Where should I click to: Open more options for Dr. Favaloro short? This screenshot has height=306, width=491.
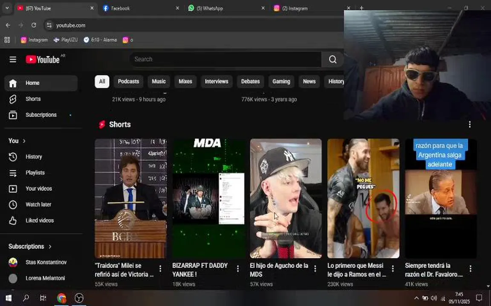tap(471, 269)
